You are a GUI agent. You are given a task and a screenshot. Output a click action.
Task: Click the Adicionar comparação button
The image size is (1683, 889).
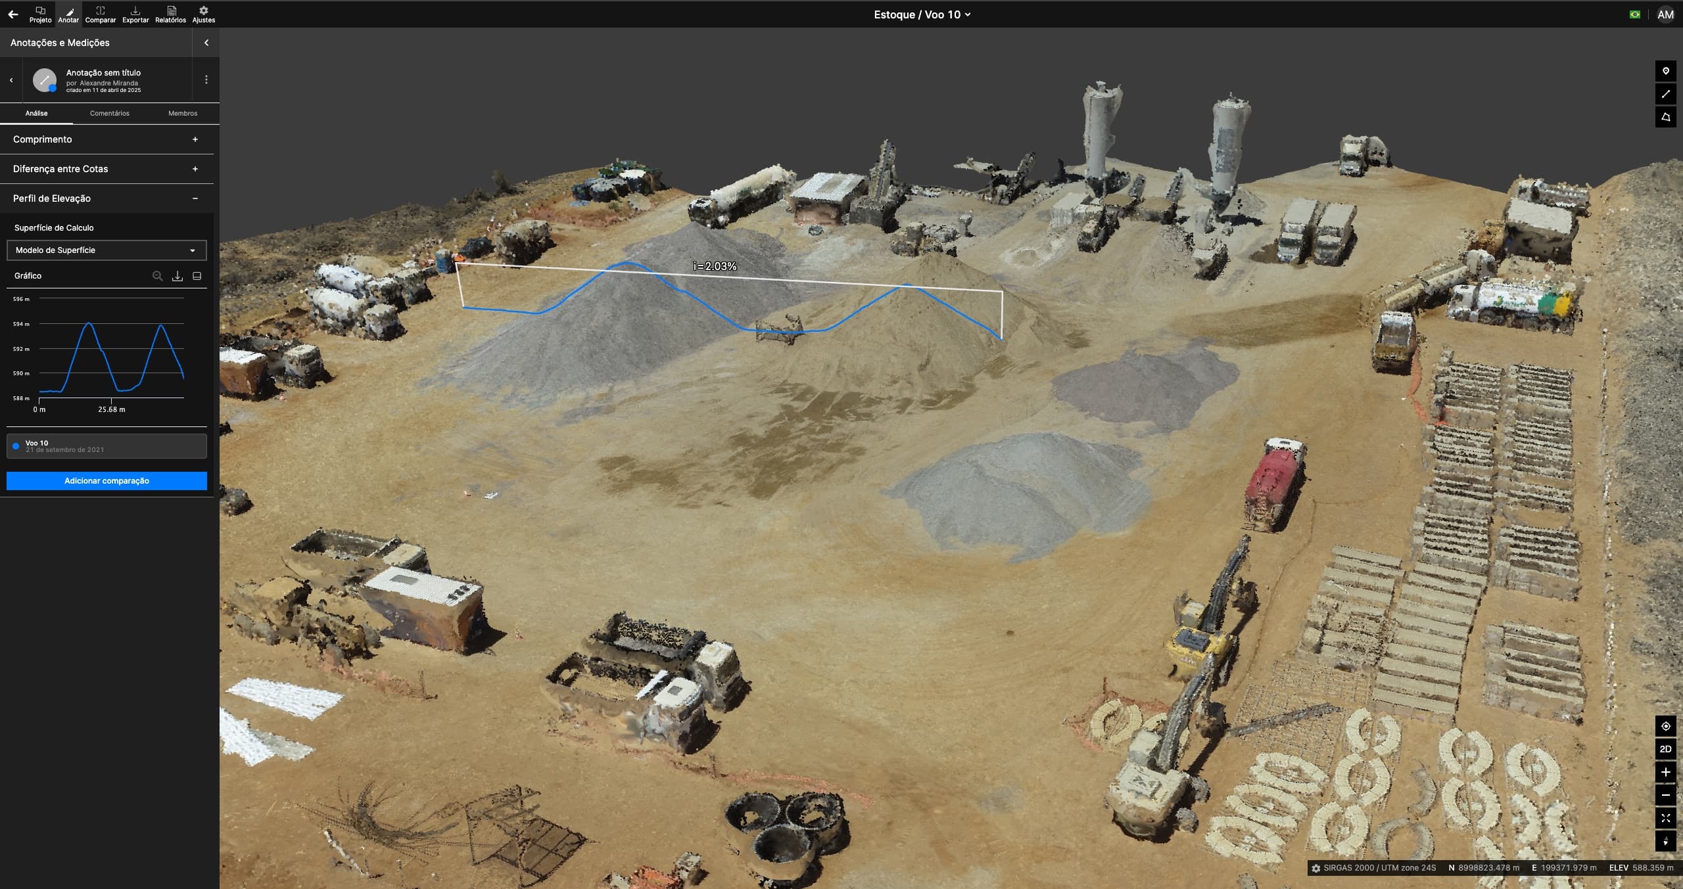[107, 480]
